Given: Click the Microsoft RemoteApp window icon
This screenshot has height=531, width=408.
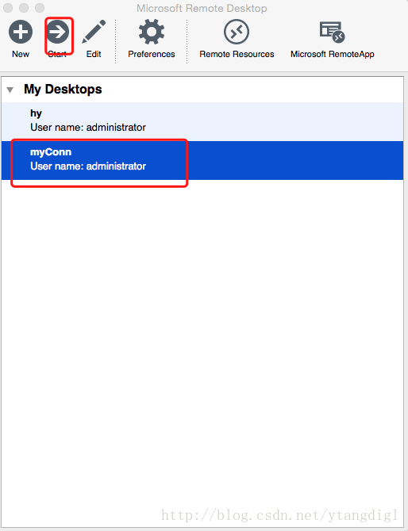Looking at the screenshot, I should point(332,32).
